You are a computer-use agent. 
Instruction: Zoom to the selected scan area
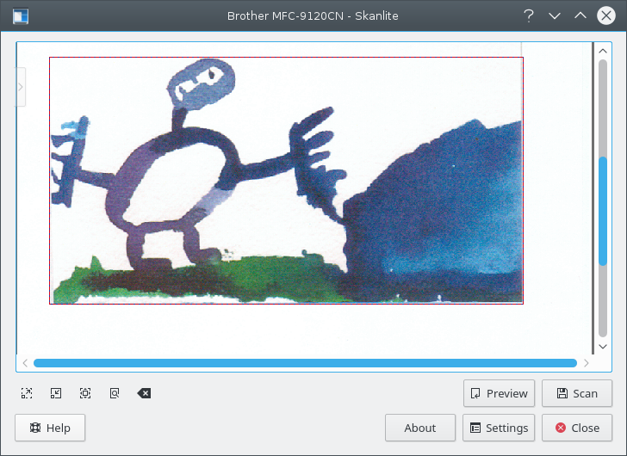pos(85,393)
